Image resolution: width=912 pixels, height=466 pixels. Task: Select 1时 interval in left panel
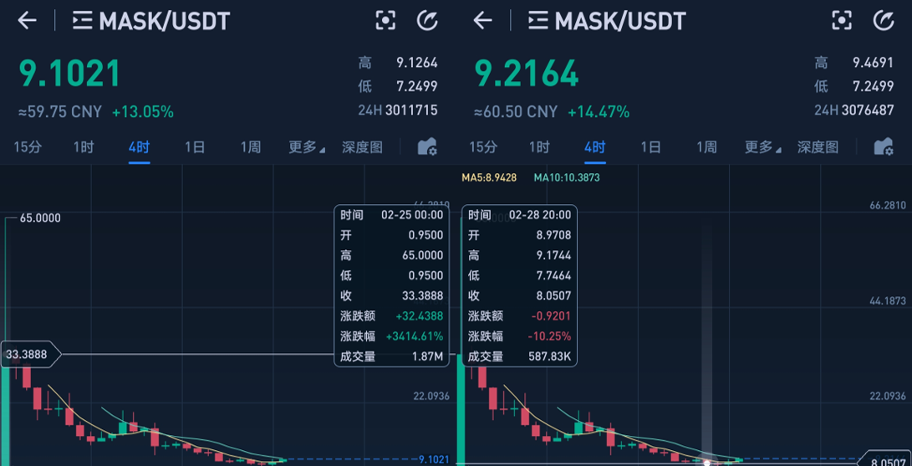tap(83, 147)
